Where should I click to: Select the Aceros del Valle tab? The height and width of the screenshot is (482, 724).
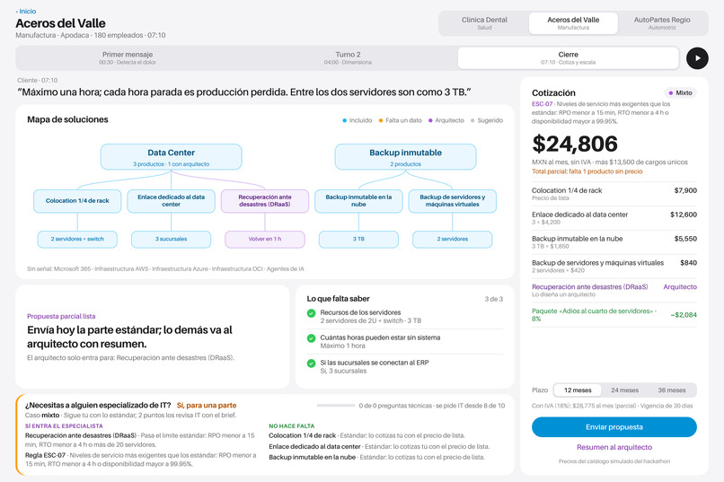pyautogui.click(x=573, y=23)
